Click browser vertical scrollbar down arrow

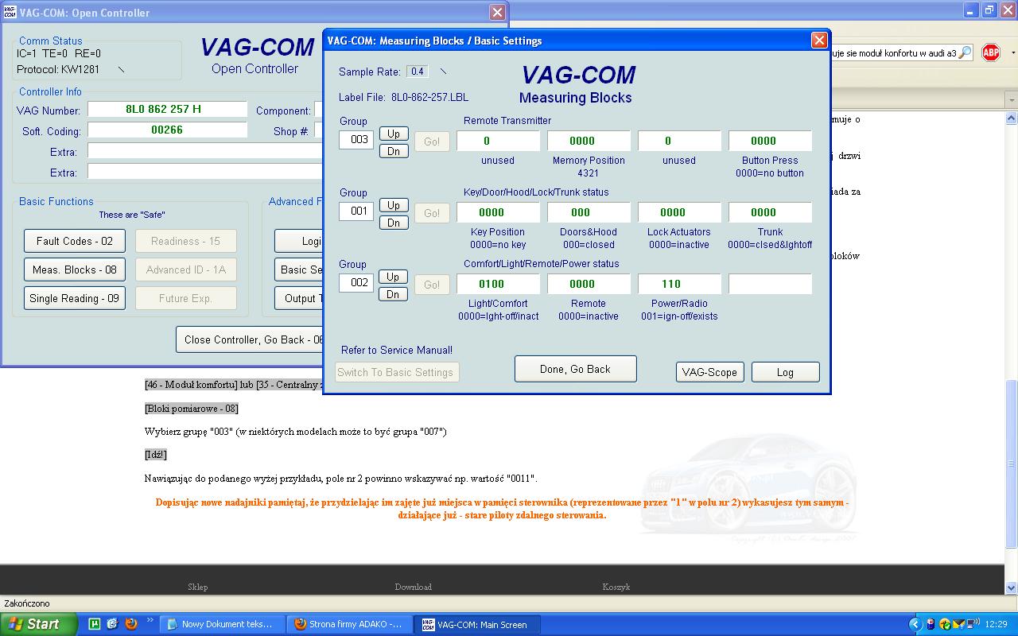(1011, 588)
